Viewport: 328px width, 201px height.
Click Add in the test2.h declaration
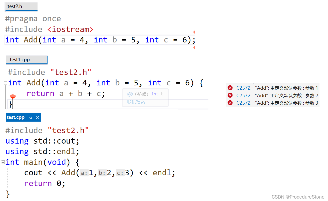[x=31, y=40]
